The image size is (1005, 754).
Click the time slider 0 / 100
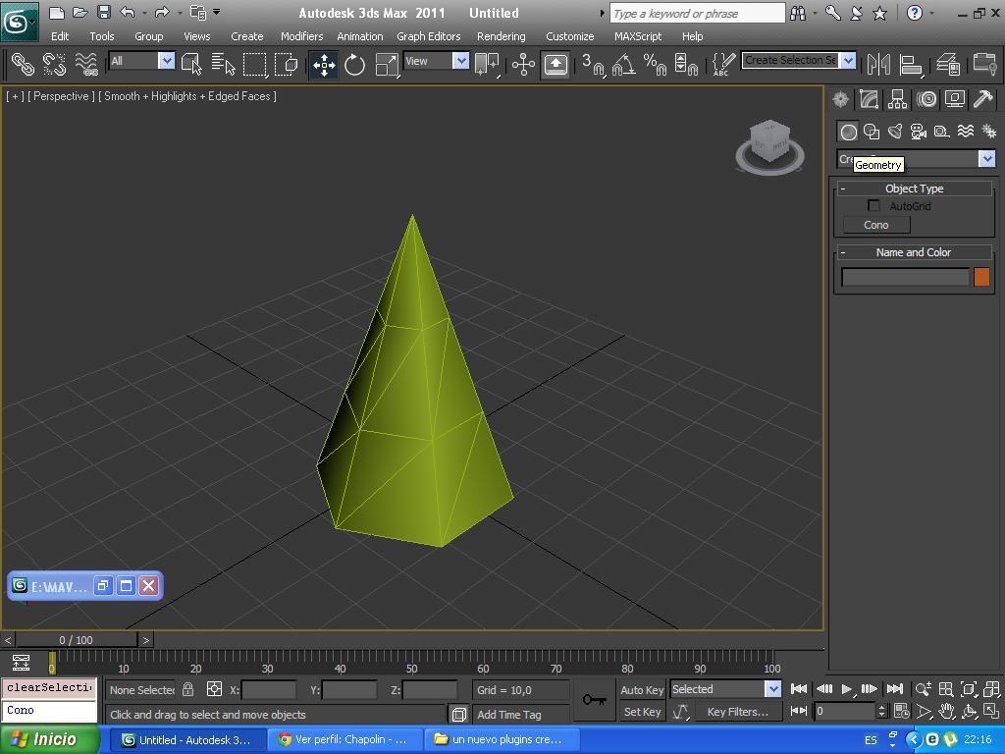tap(76, 640)
